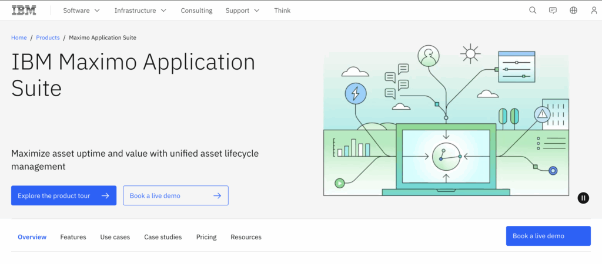The width and height of the screenshot is (602, 264).
Task: Switch to the Use cases tab
Action: [x=115, y=237]
